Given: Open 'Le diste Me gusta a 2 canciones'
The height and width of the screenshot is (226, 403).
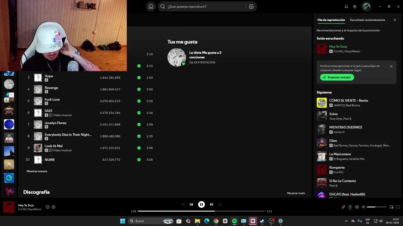Looking at the screenshot, I should pyautogui.click(x=205, y=55).
